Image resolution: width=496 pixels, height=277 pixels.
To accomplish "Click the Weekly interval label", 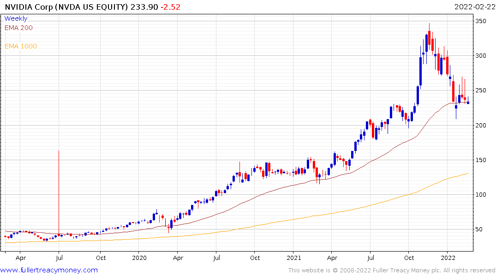I will pyautogui.click(x=16, y=18).
